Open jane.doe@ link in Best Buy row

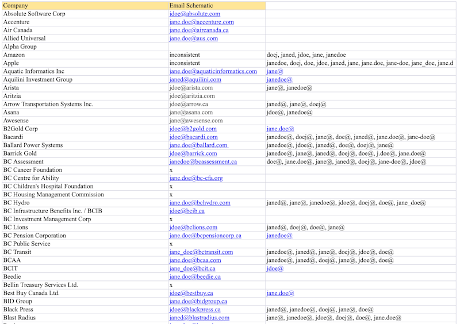click(x=280, y=293)
